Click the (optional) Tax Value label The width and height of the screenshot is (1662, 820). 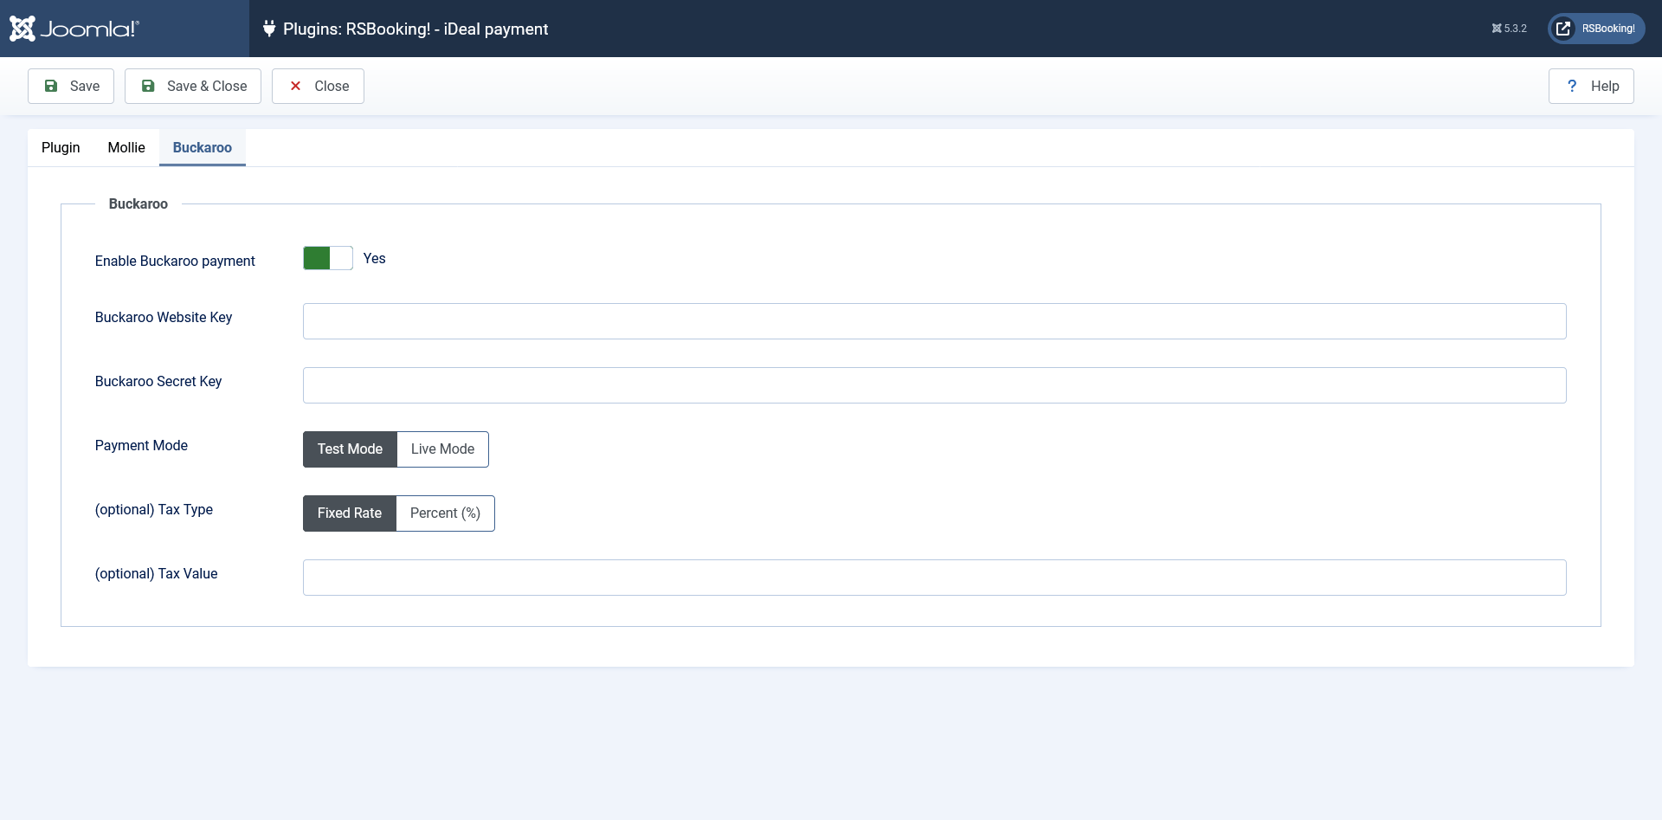(157, 573)
